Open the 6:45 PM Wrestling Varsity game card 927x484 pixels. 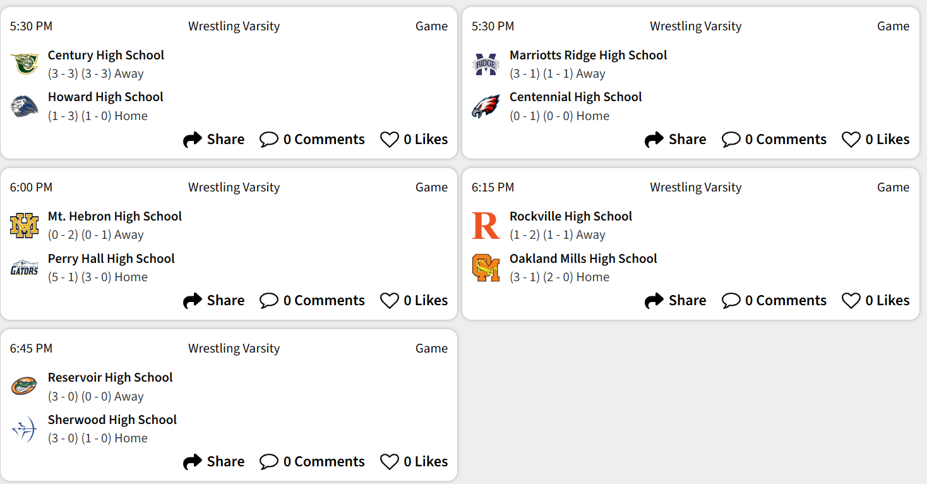(234, 349)
